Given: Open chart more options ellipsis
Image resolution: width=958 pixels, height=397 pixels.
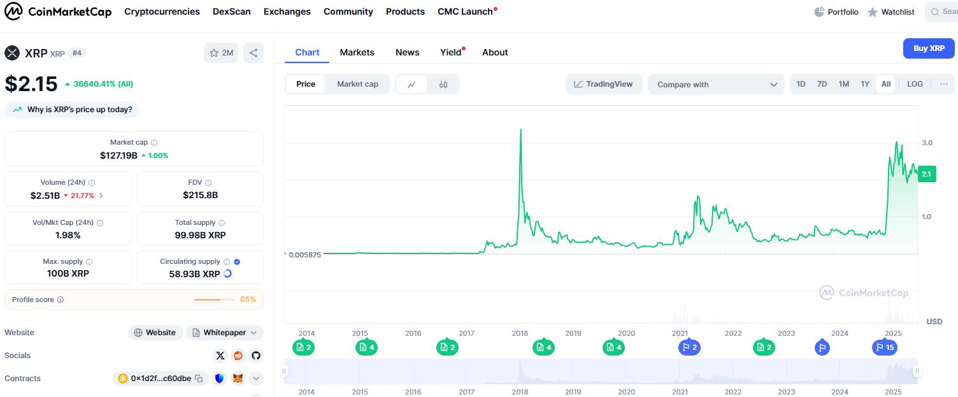Looking at the screenshot, I should [944, 84].
